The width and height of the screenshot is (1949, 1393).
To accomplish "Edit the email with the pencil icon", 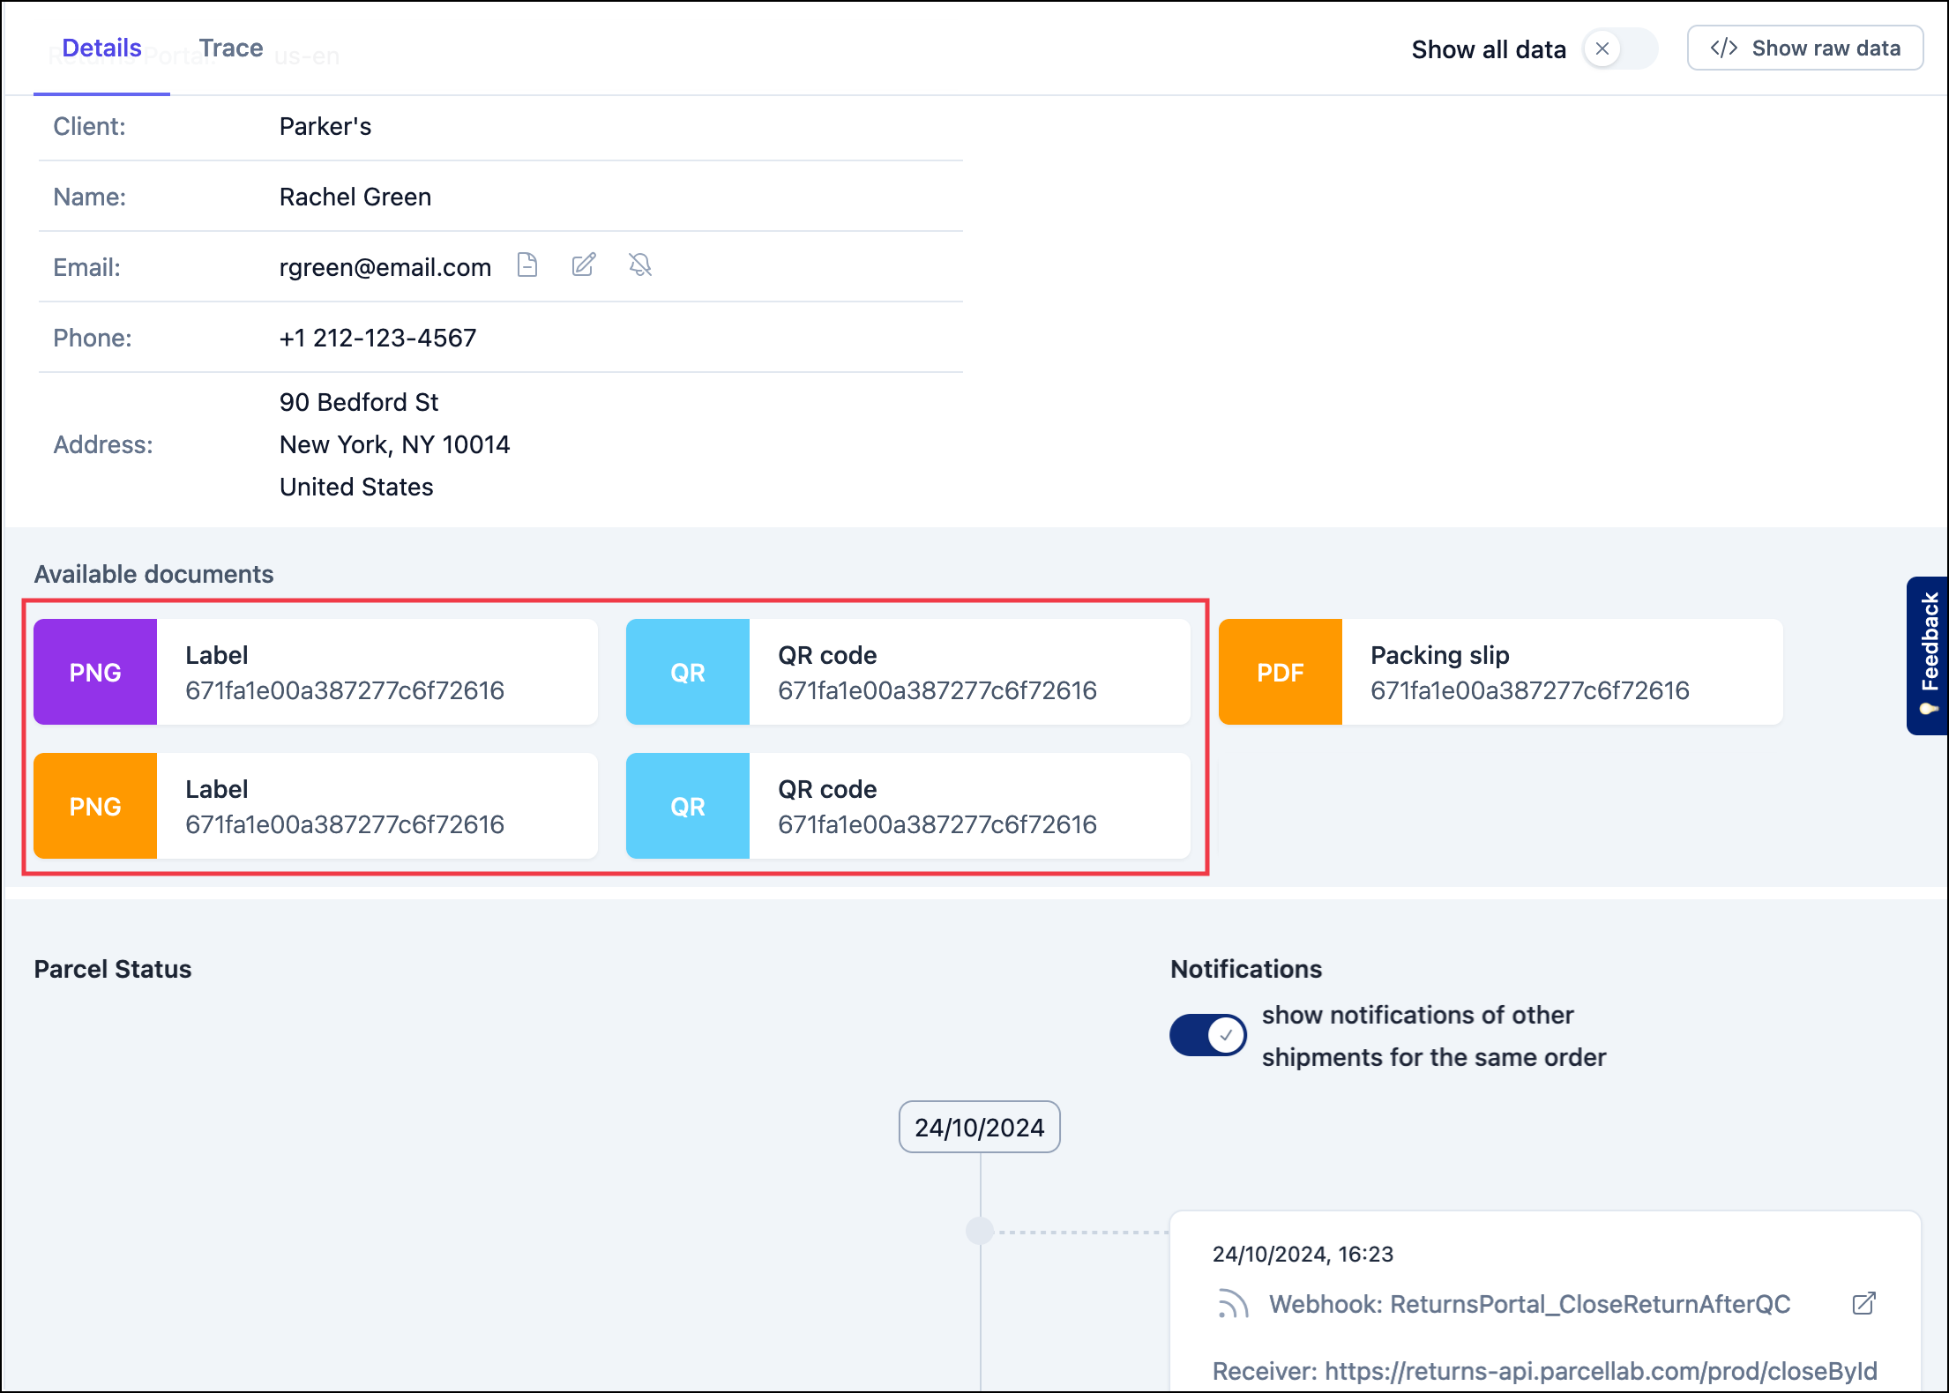I will point(583,265).
